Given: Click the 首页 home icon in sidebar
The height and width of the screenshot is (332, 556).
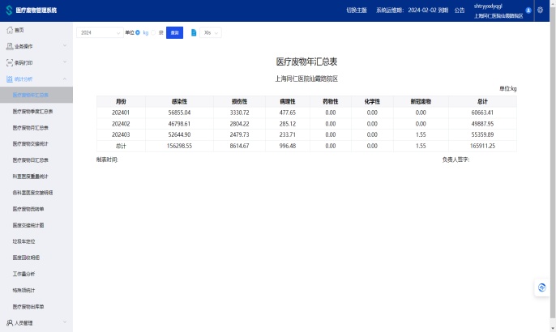Looking at the screenshot, I should click(x=10, y=29).
